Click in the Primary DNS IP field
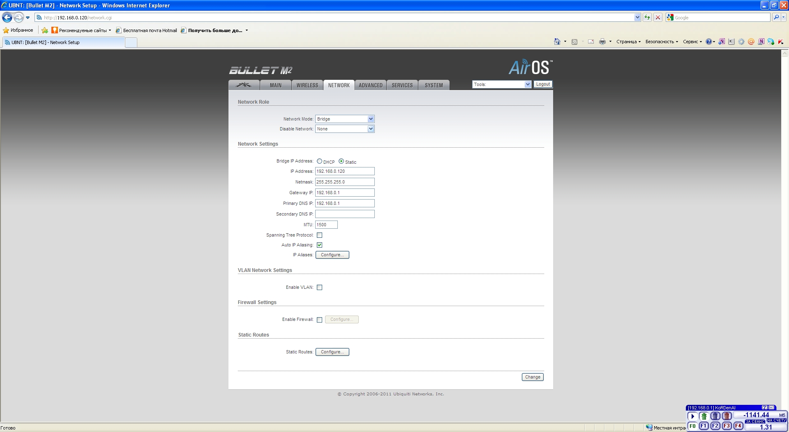The width and height of the screenshot is (789, 432). 345,203
